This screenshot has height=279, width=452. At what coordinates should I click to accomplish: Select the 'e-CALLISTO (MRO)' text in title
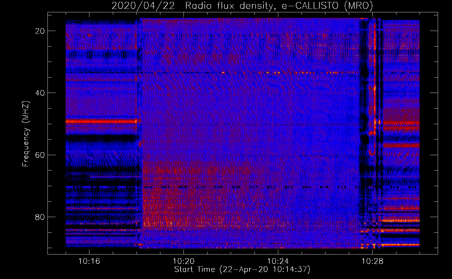click(327, 6)
